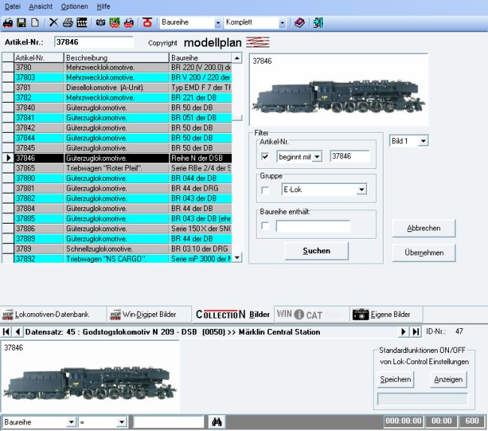Click the modellplan logo stripes

click(x=258, y=42)
